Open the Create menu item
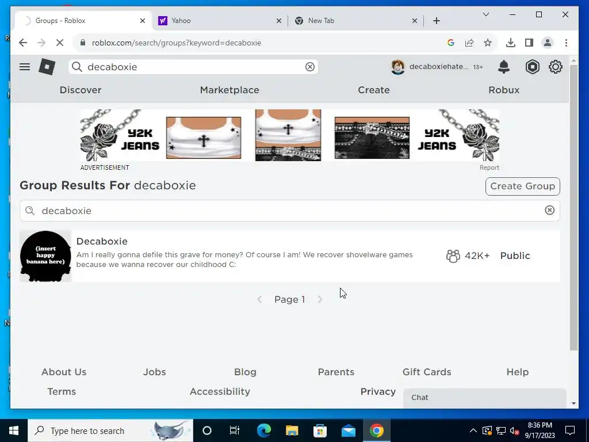 374,90
